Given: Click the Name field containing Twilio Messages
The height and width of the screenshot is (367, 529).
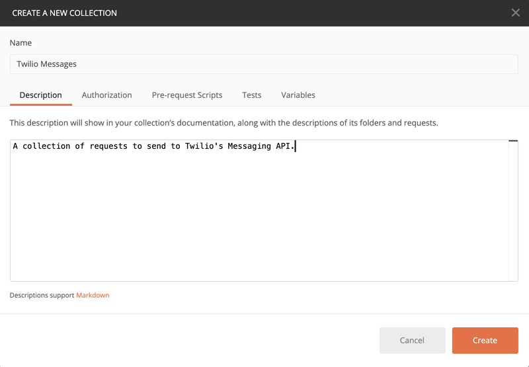Looking at the screenshot, I should click(264, 64).
